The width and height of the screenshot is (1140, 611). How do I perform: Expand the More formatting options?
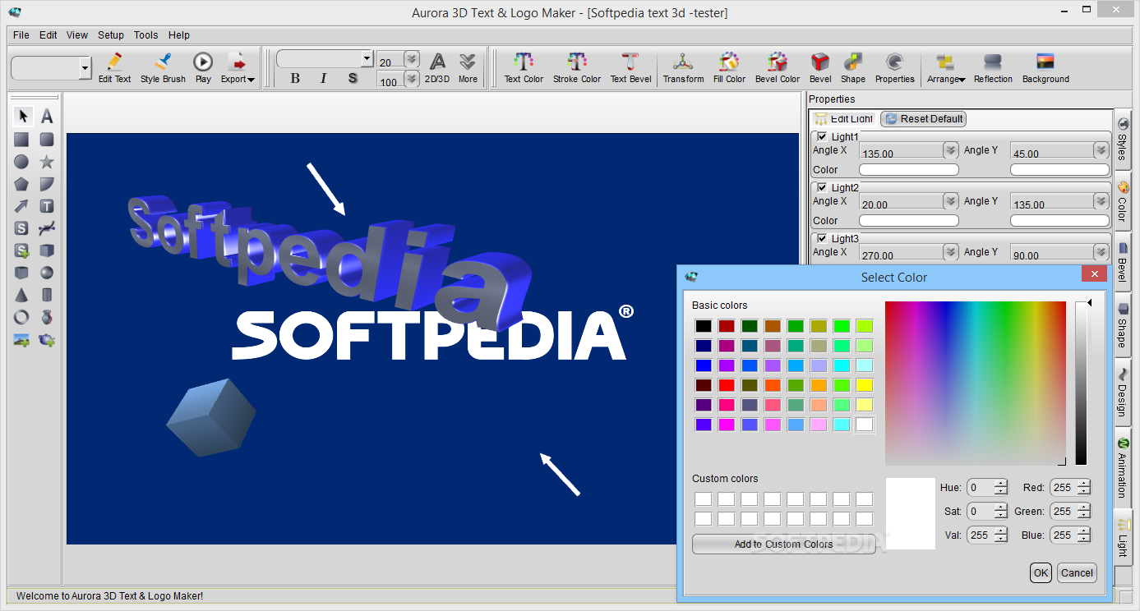click(x=468, y=67)
